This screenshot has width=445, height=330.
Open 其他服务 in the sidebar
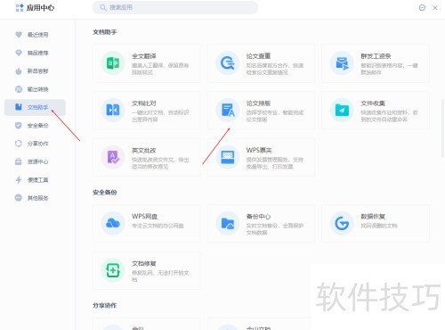pyautogui.click(x=35, y=198)
